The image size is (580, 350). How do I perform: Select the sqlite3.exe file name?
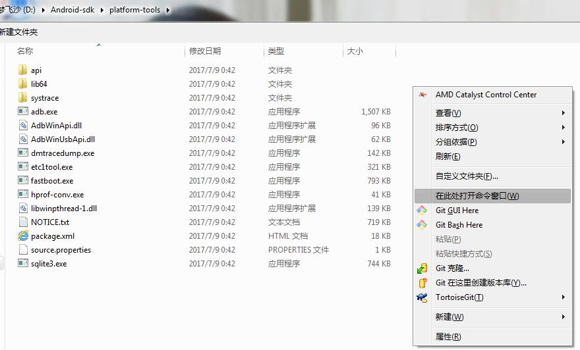pyautogui.click(x=49, y=264)
